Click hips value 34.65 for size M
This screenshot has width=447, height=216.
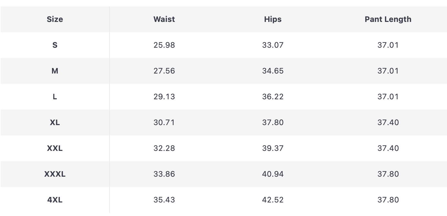273,71
